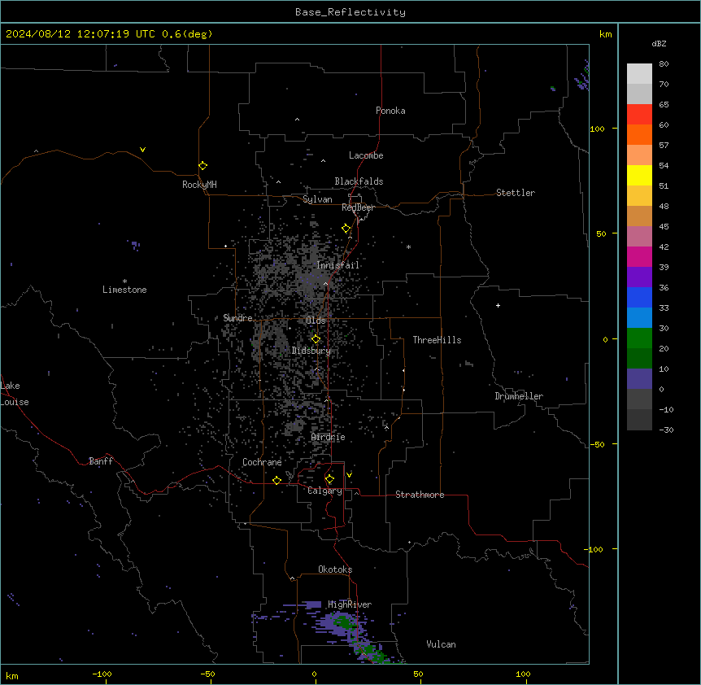This screenshot has height=685, width=701.
Task: Select the Strathmore label
Action: [420, 495]
